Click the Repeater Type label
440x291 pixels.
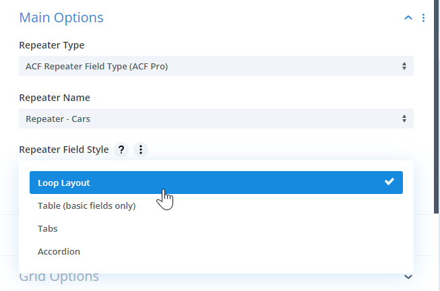tap(52, 45)
